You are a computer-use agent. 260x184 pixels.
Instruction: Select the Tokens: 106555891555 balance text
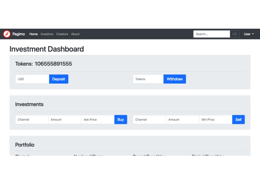(44, 64)
